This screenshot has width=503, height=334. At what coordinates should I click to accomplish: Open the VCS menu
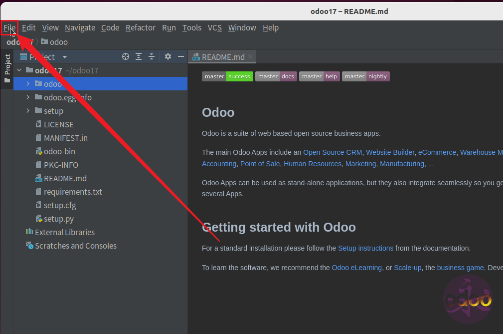[x=214, y=28]
